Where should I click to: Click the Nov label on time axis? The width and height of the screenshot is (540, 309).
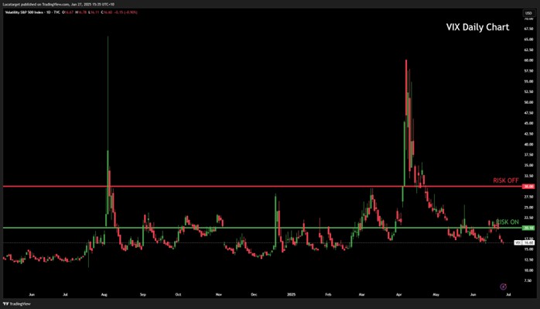pos(218,295)
